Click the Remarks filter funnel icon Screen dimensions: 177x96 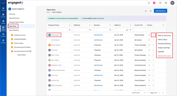(x=110, y=30)
